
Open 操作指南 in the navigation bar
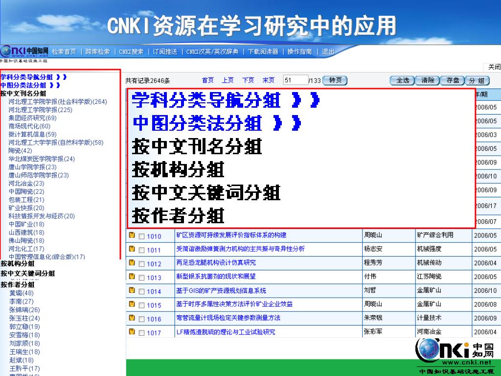[299, 52]
